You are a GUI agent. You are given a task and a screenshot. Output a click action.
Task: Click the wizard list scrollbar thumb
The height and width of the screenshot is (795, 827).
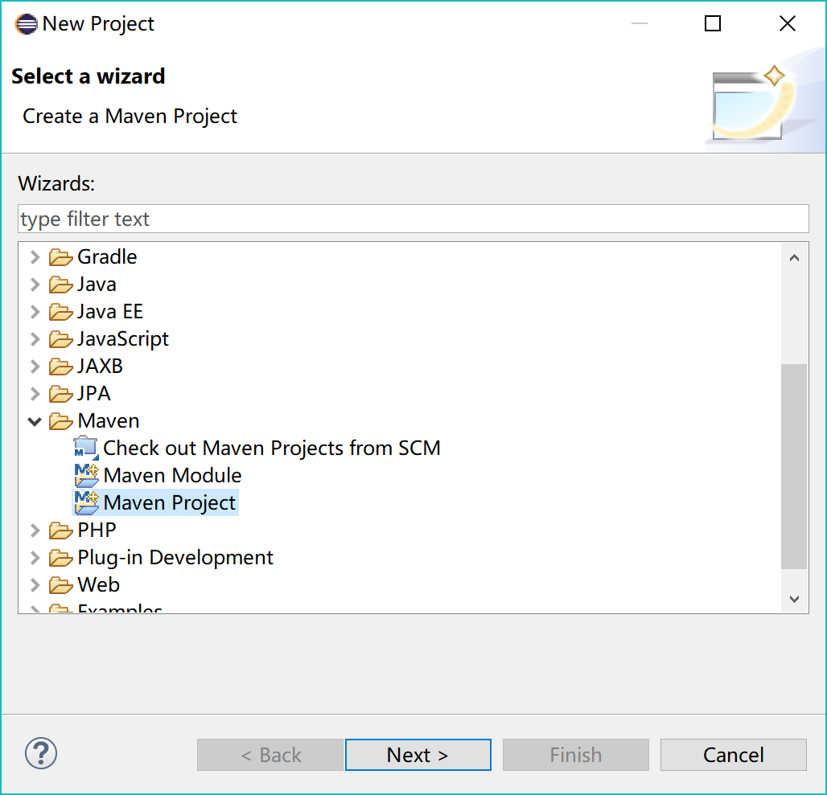coord(794,466)
